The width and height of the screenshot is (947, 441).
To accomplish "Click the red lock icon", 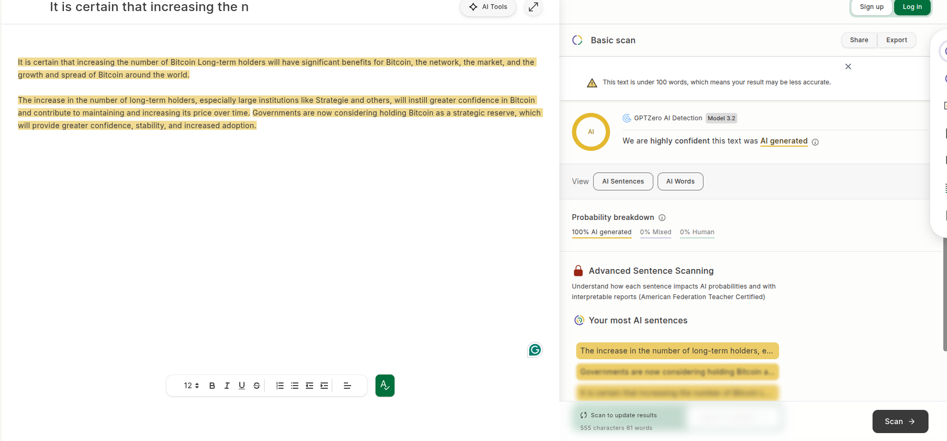I will click(578, 271).
